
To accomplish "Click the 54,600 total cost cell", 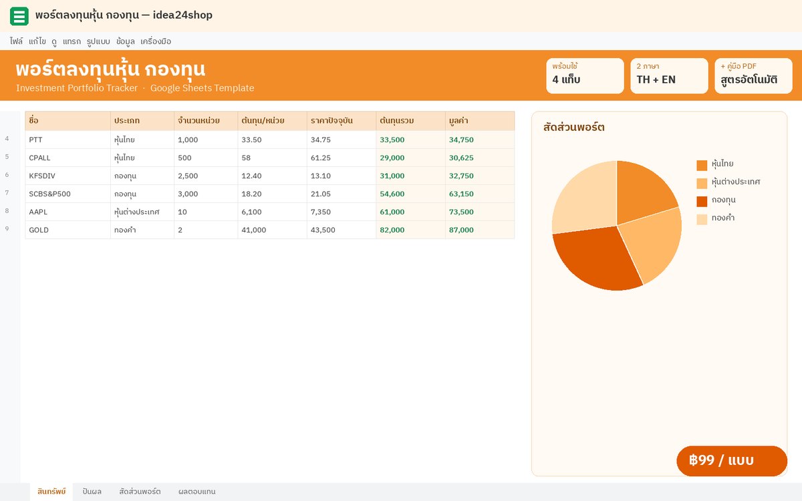I will point(411,194).
